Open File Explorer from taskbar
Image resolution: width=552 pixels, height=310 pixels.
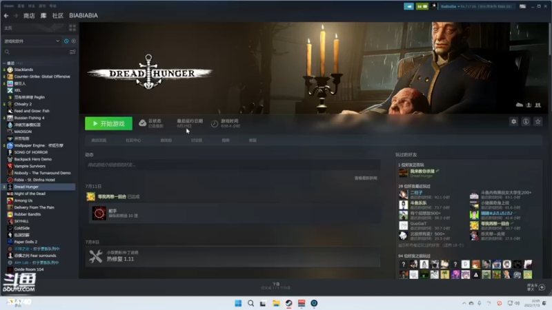276,303
